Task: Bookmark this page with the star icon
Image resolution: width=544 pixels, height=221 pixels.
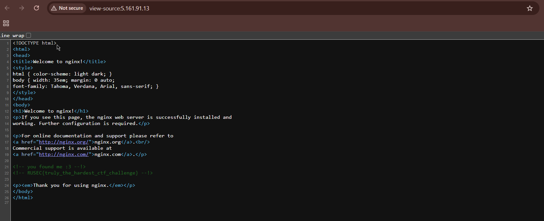Action: pyautogui.click(x=530, y=8)
